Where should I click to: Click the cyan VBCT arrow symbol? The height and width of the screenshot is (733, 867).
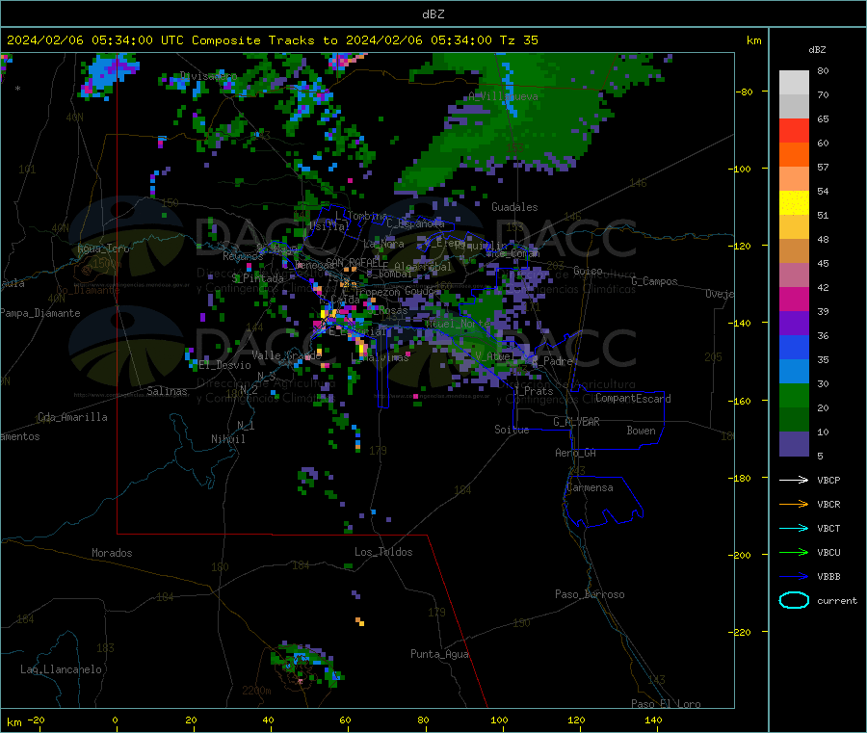[x=794, y=528]
